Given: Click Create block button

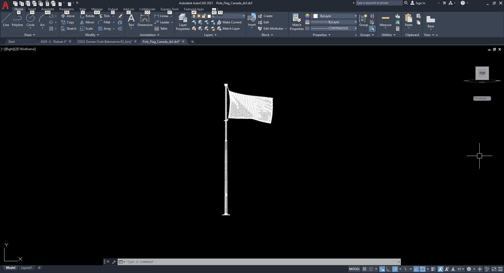Looking at the screenshot, I should tap(265, 16).
